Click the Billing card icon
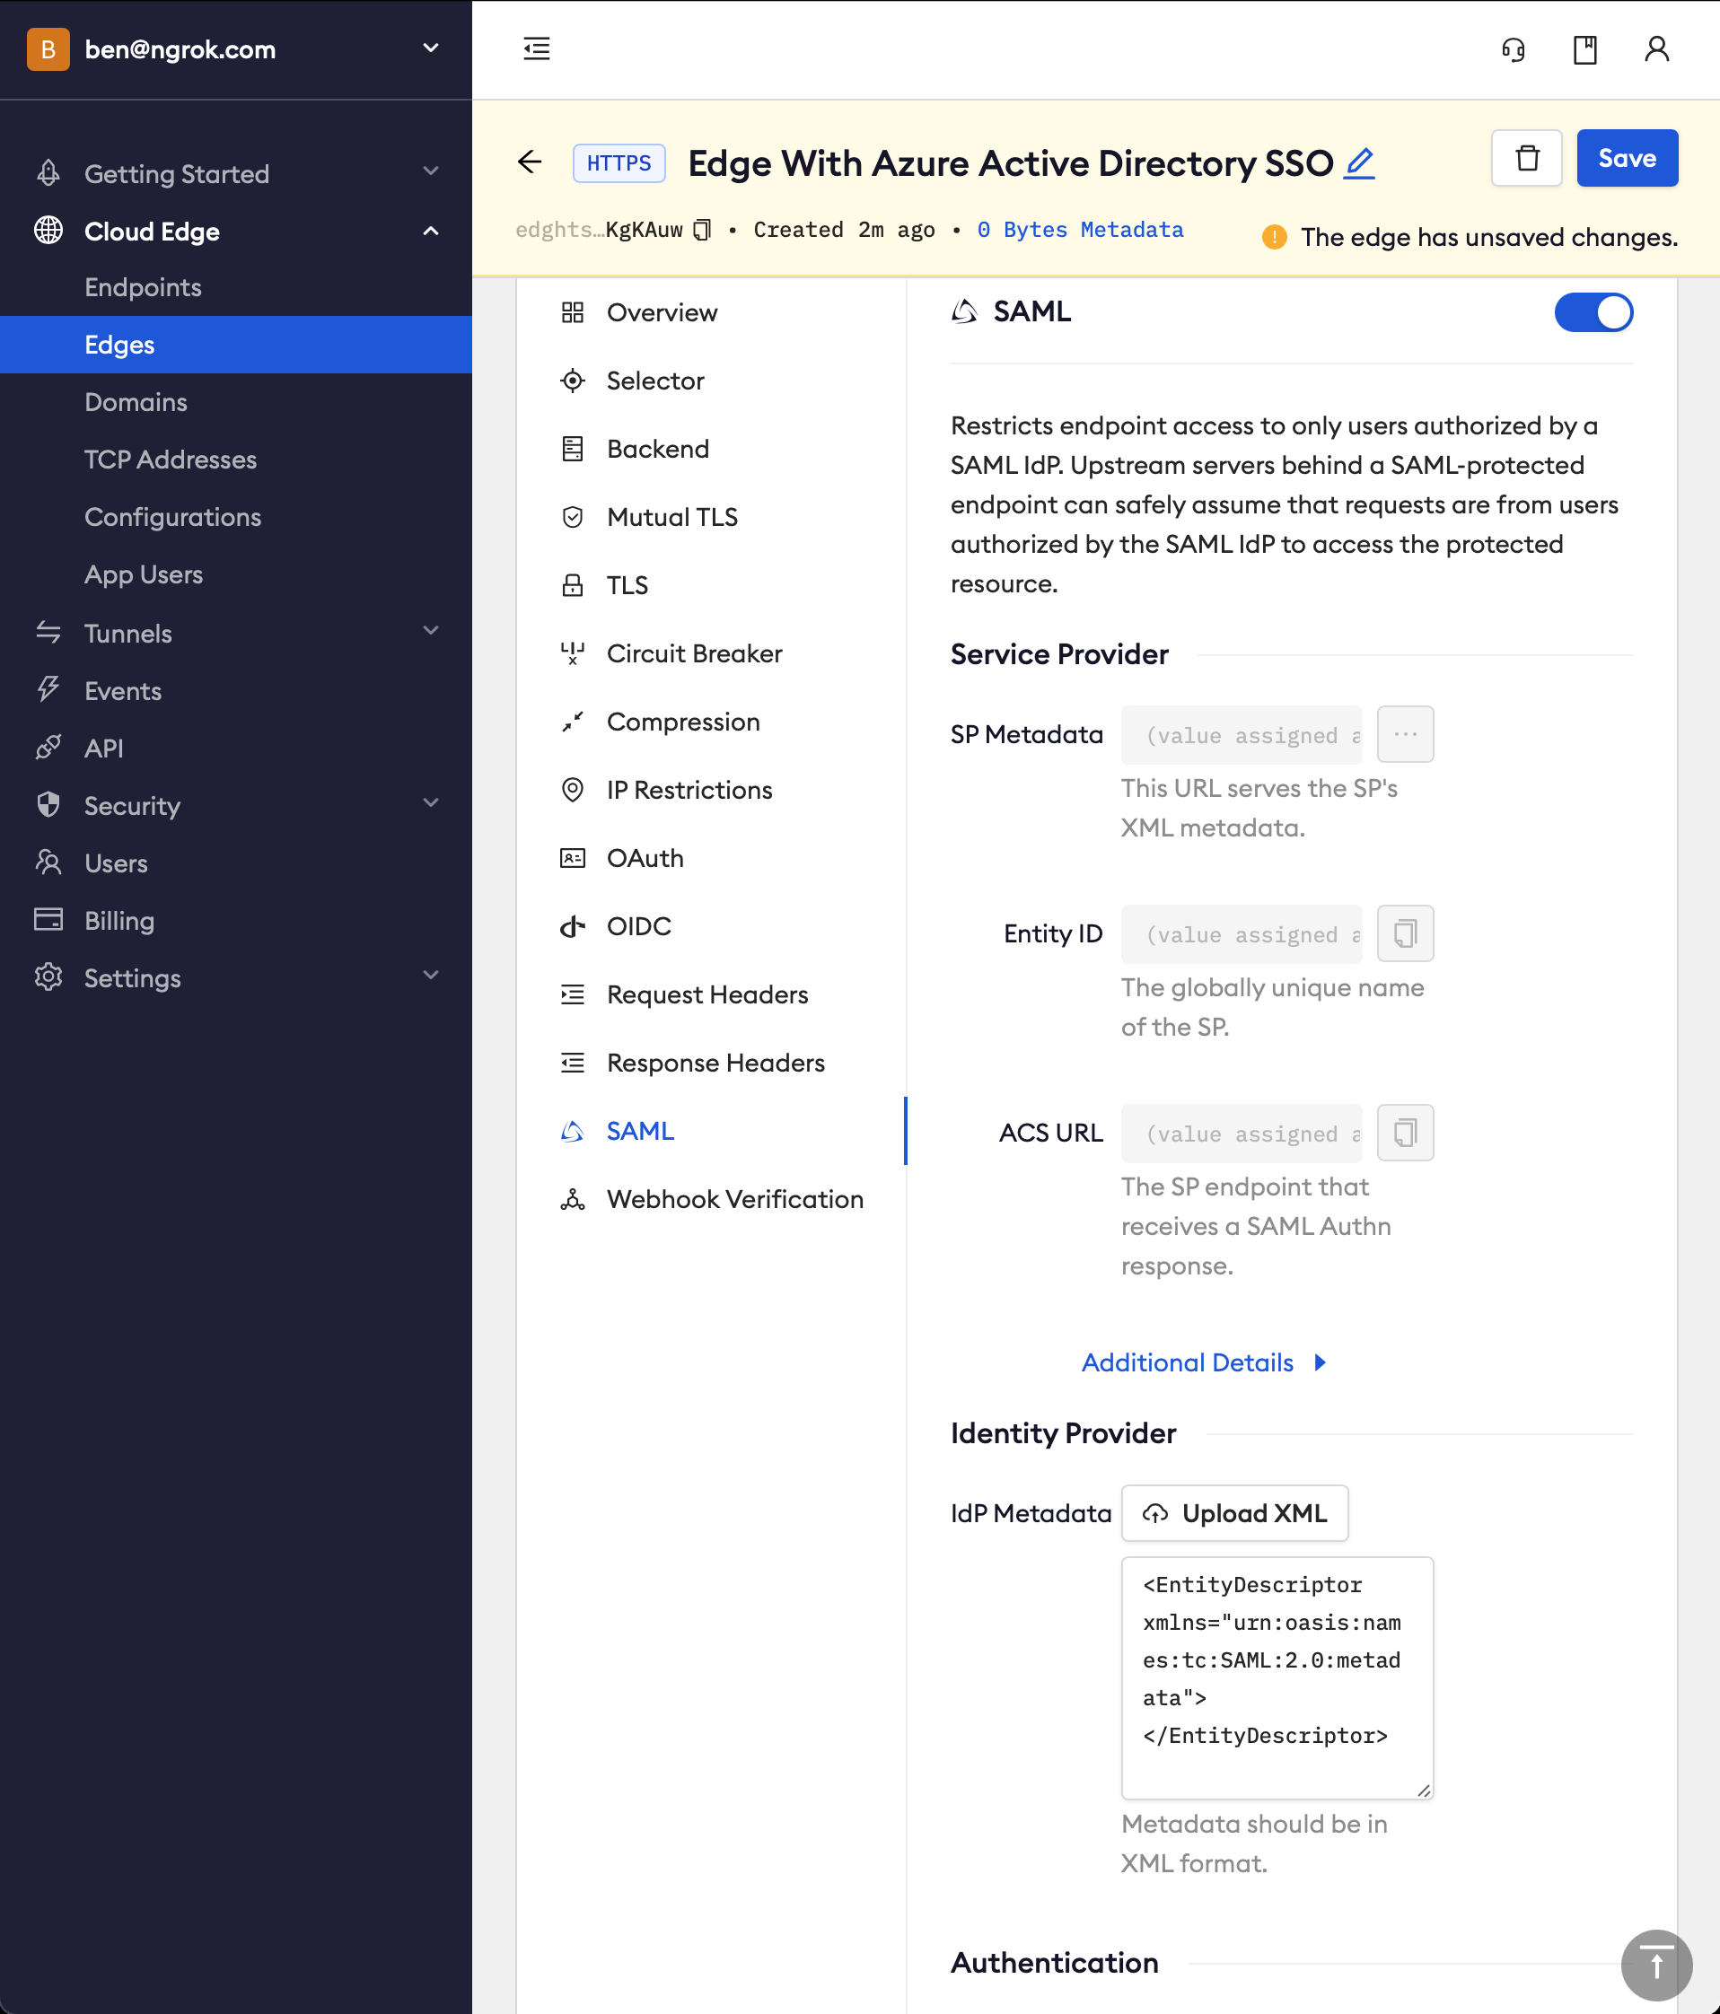The image size is (1720, 2014). tap(48, 920)
